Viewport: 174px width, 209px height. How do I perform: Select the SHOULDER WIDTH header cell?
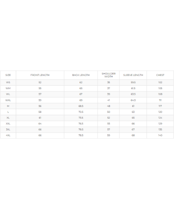click(x=109, y=75)
